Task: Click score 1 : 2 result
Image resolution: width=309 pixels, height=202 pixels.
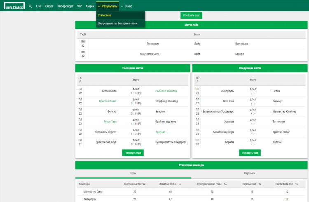Action: click(x=136, y=134)
